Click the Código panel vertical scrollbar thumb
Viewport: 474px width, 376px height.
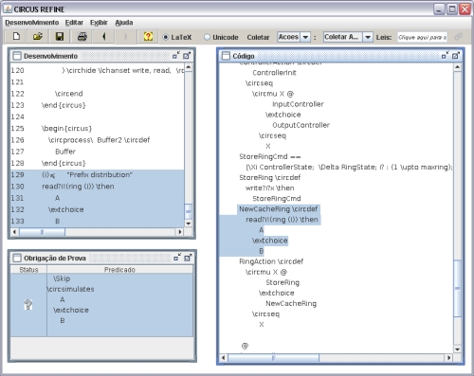click(x=457, y=288)
